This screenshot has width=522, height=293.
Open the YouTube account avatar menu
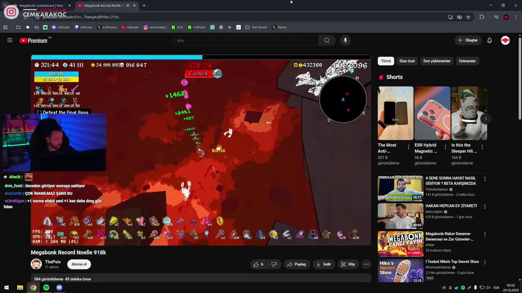click(505, 40)
